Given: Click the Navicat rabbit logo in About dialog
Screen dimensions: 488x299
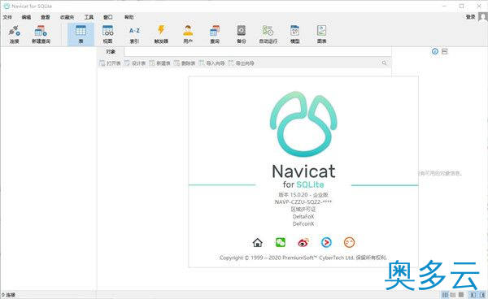Looking at the screenshot, I should click(303, 124).
